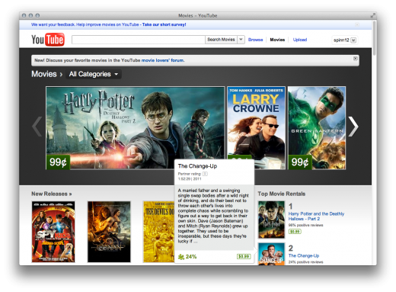Show next carousel movies with right arrow
This screenshot has width=396, height=292.
[x=353, y=127]
